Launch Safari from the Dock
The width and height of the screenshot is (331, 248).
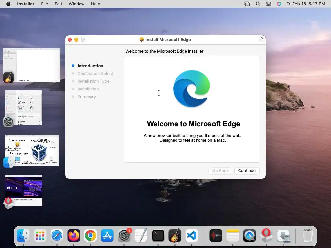[x=57, y=235]
